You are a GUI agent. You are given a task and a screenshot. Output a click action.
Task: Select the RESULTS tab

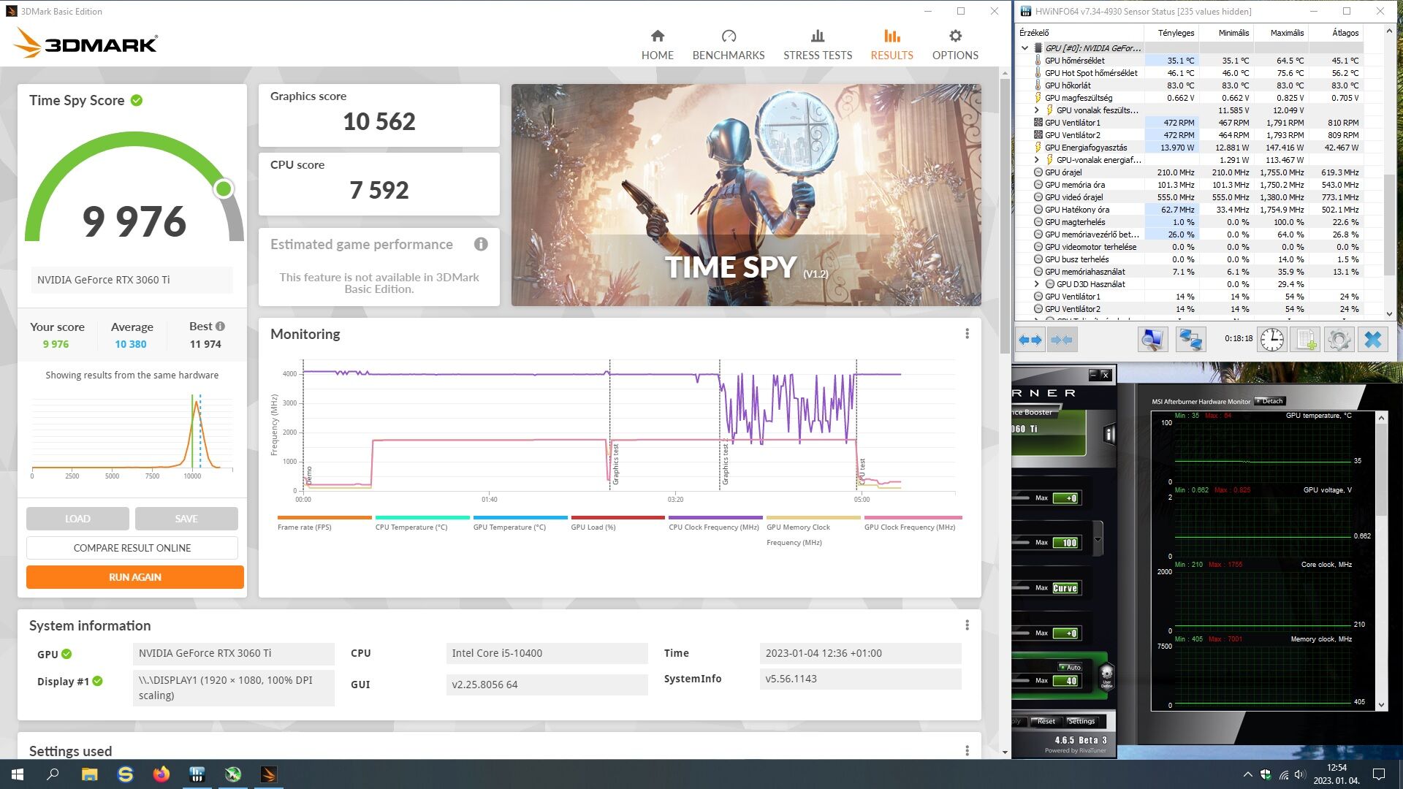[891, 45]
